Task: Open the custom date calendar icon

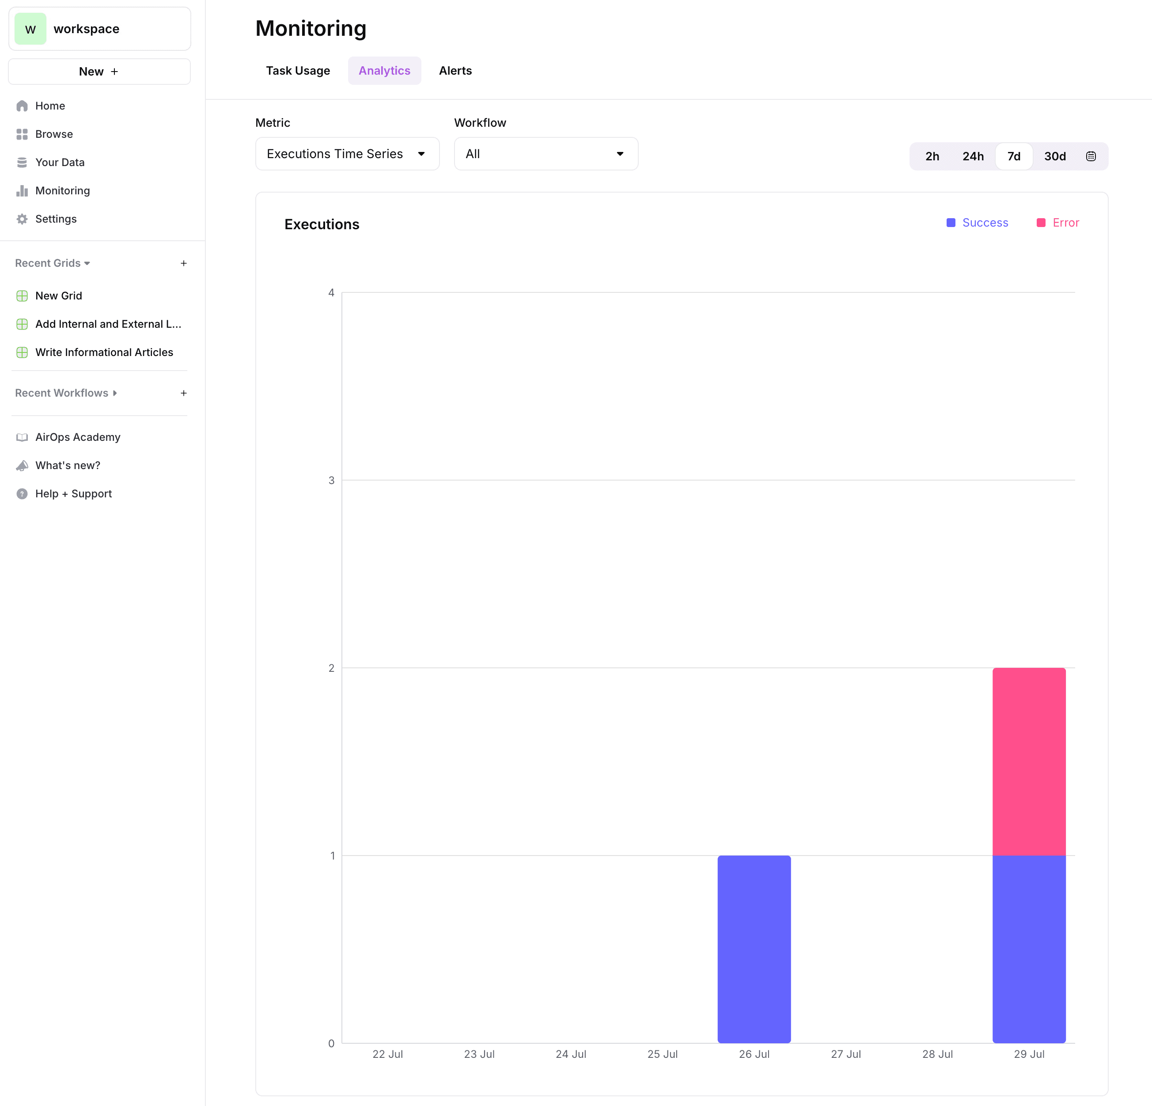Action: [1090, 156]
